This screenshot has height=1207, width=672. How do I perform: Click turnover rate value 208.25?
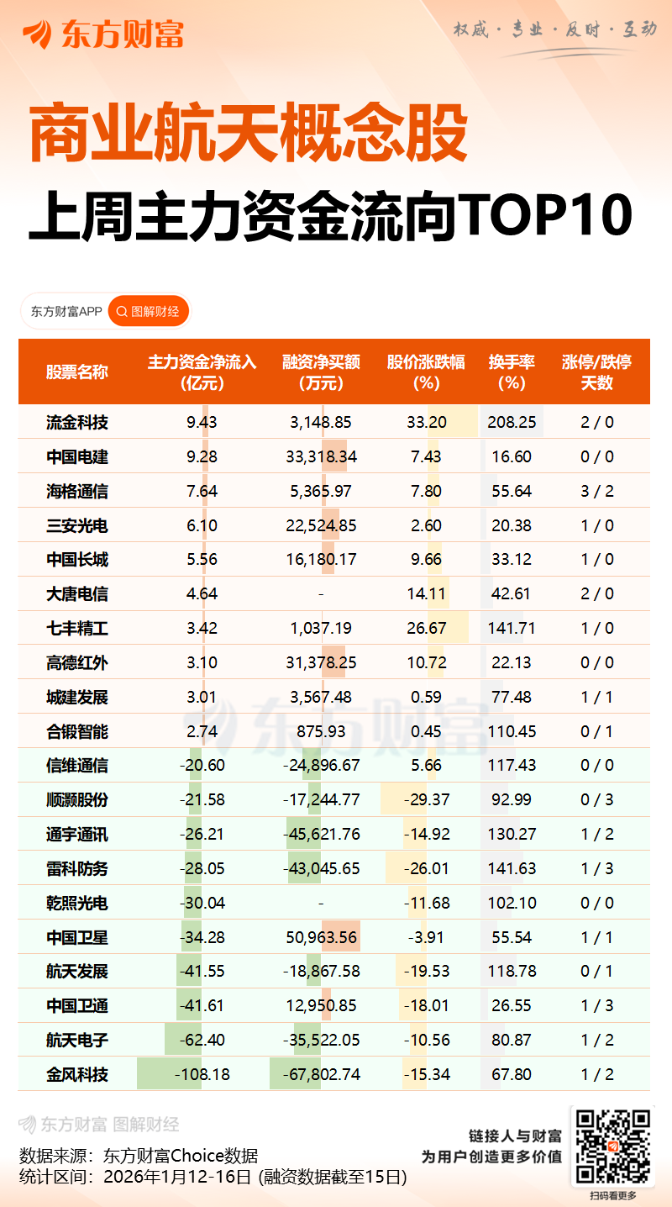click(x=512, y=422)
